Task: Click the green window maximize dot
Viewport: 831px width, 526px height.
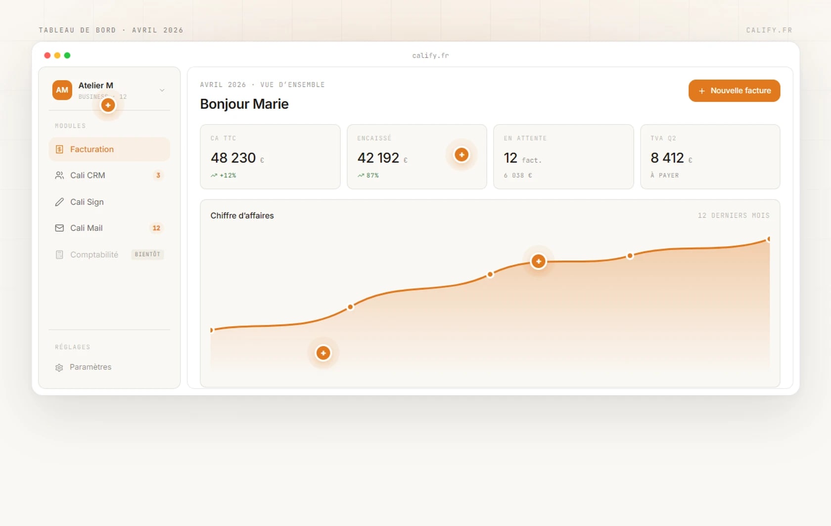Action: 67,55
